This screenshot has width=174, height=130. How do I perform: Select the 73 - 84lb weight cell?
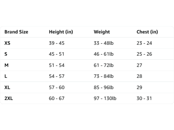[x=104, y=76]
